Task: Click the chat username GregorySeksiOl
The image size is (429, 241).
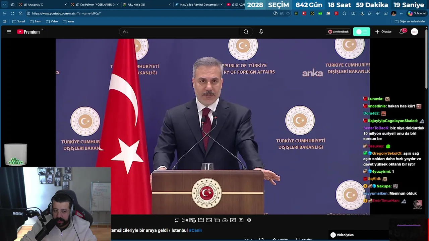Action: 387,153
